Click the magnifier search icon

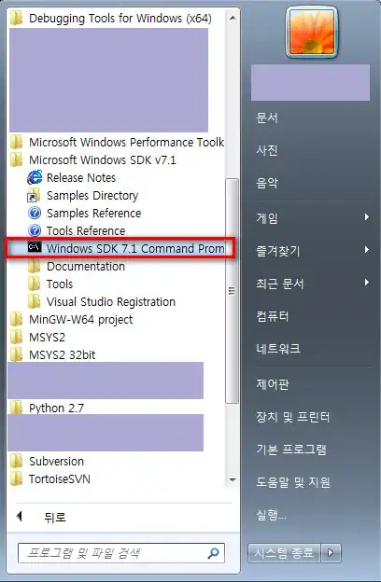[x=213, y=553]
